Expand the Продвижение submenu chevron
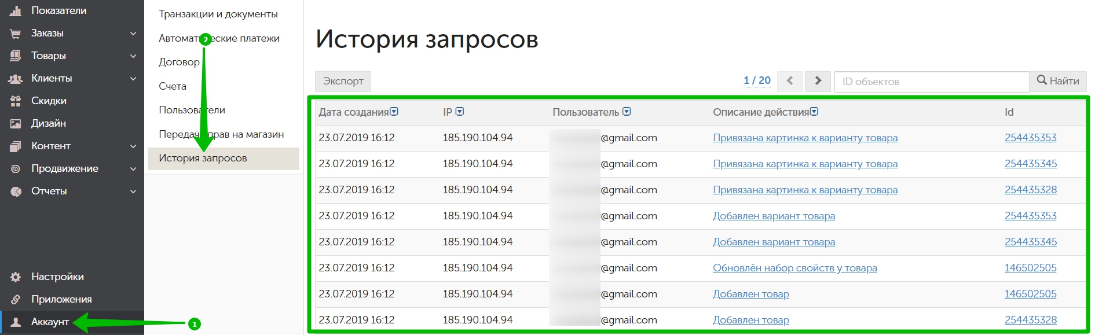The image size is (1095, 335). 133,169
